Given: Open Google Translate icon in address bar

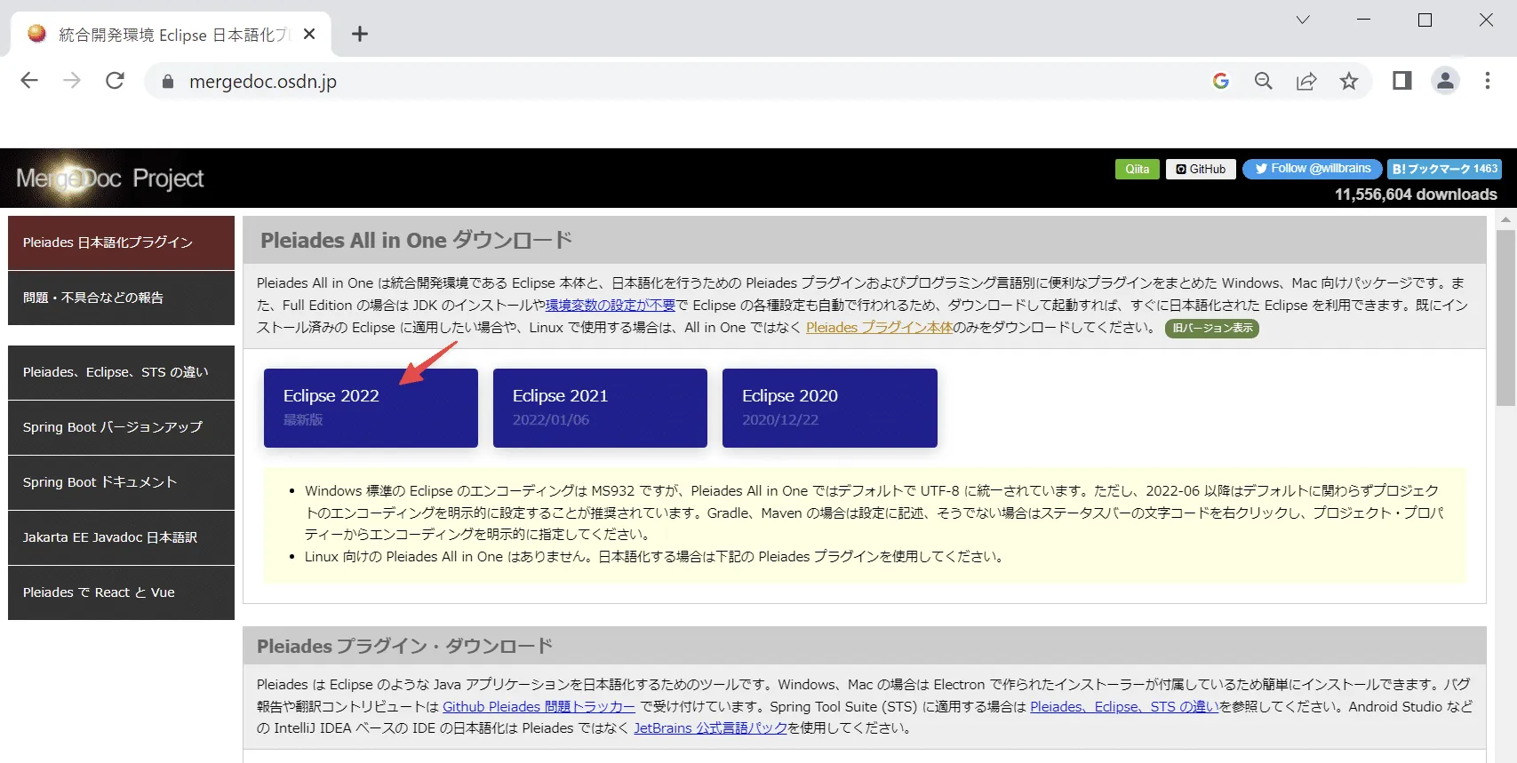Looking at the screenshot, I should click(1221, 81).
